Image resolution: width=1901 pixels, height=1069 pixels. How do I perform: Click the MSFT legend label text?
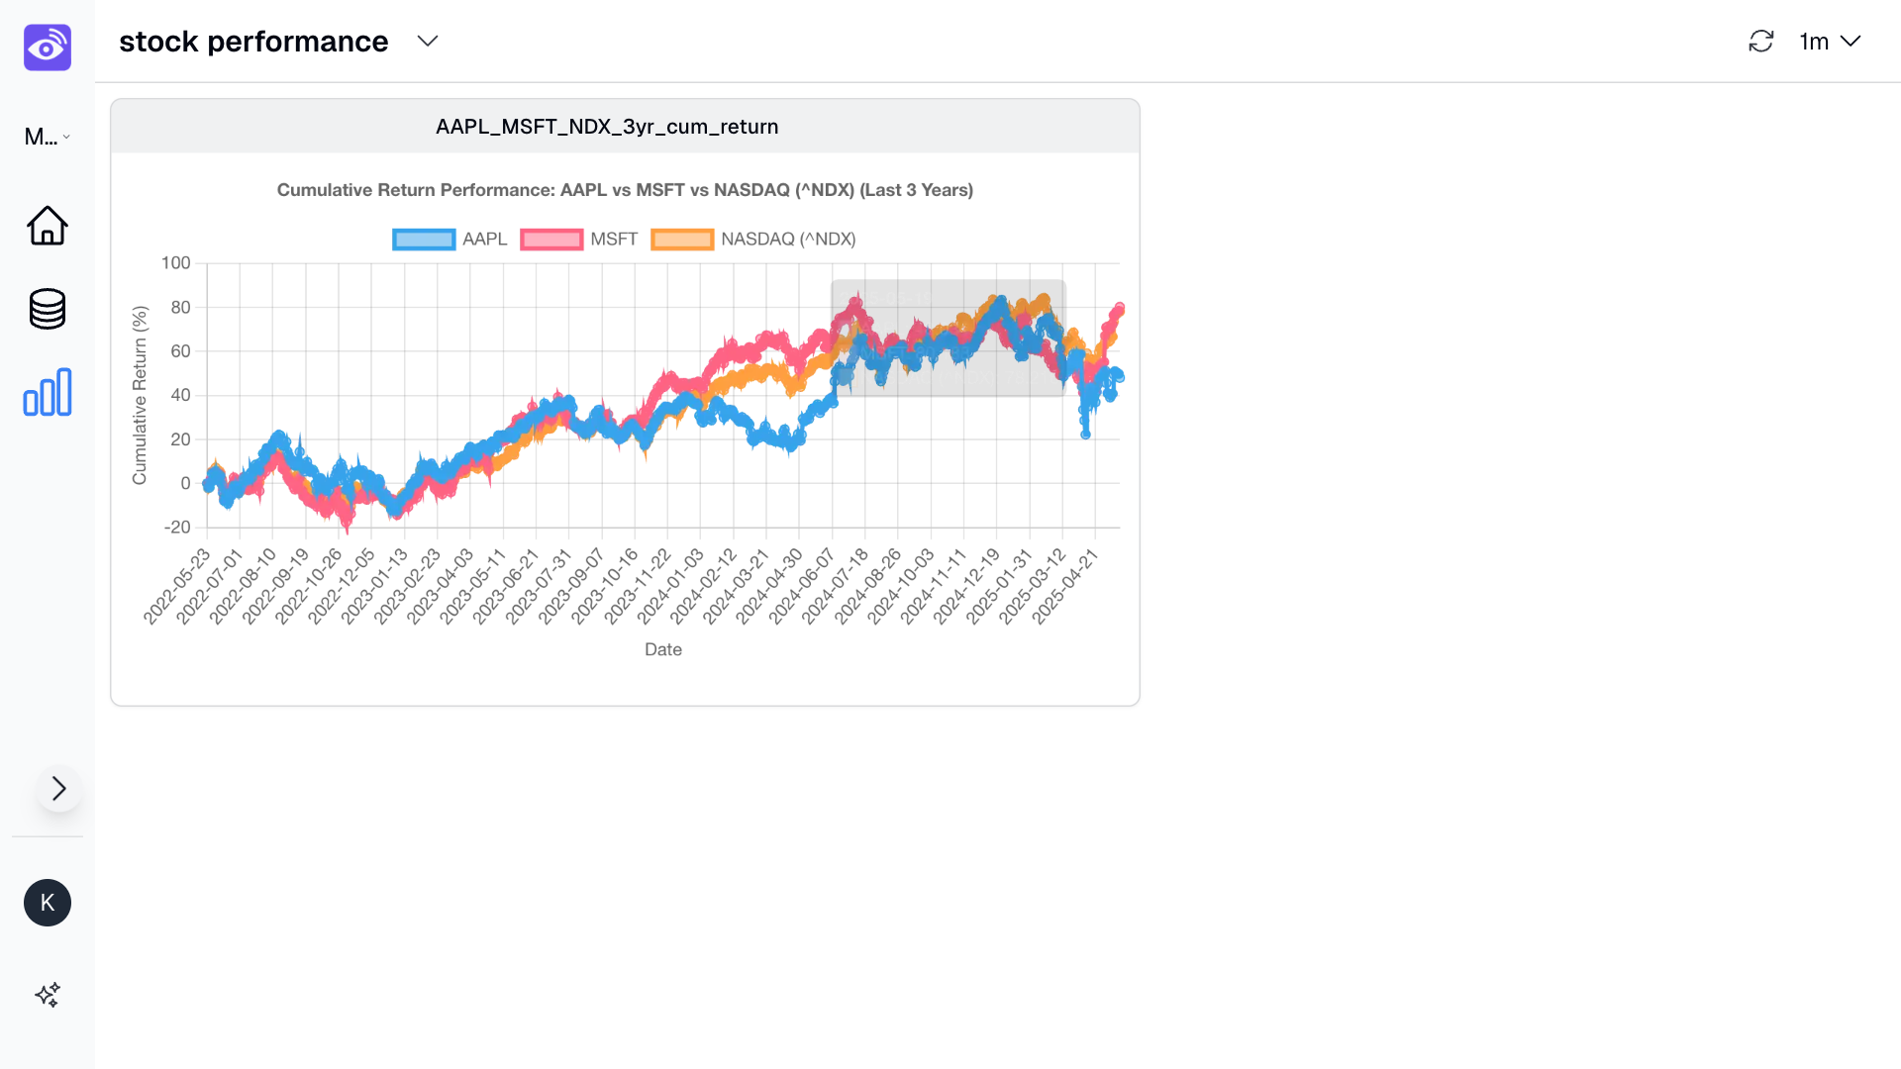coord(614,240)
